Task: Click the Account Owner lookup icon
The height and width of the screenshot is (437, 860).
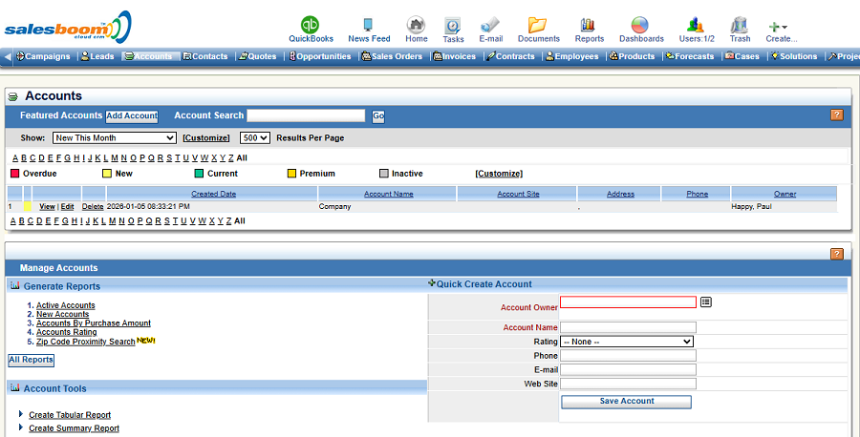Action: (706, 302)
